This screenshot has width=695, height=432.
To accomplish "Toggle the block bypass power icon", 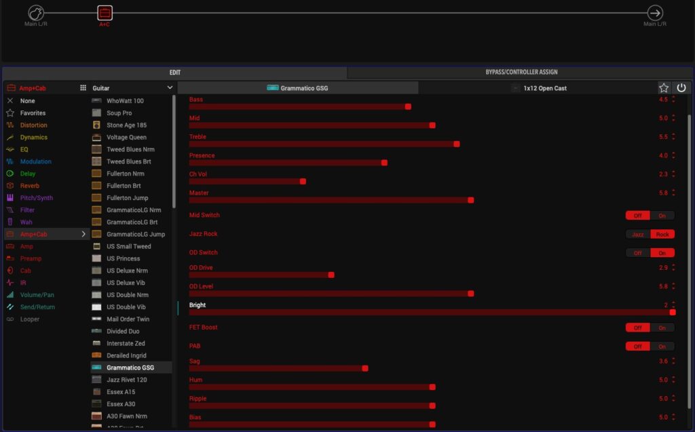I will pos(681,88).
